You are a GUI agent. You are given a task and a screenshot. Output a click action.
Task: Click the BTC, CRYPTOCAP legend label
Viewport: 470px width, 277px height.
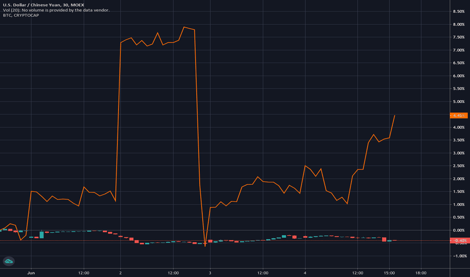pos(21,15)
